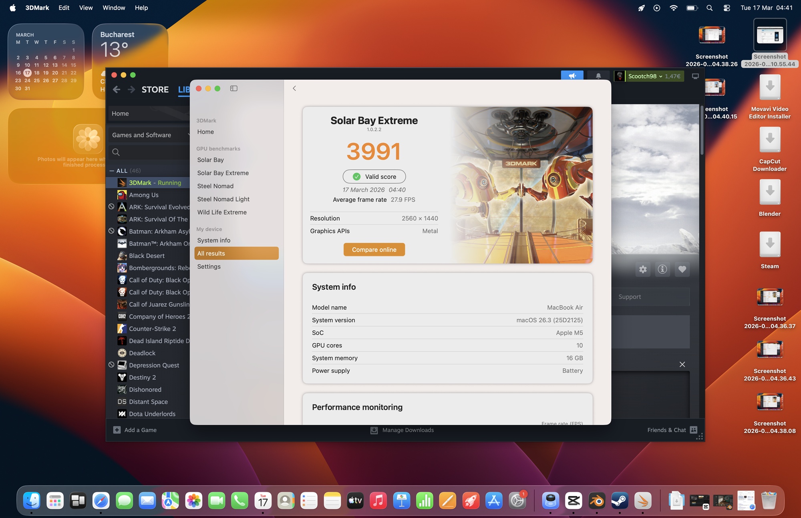
Task: Click the back chevron in results view
Action: pyautogui.click(x=294, y=88)
